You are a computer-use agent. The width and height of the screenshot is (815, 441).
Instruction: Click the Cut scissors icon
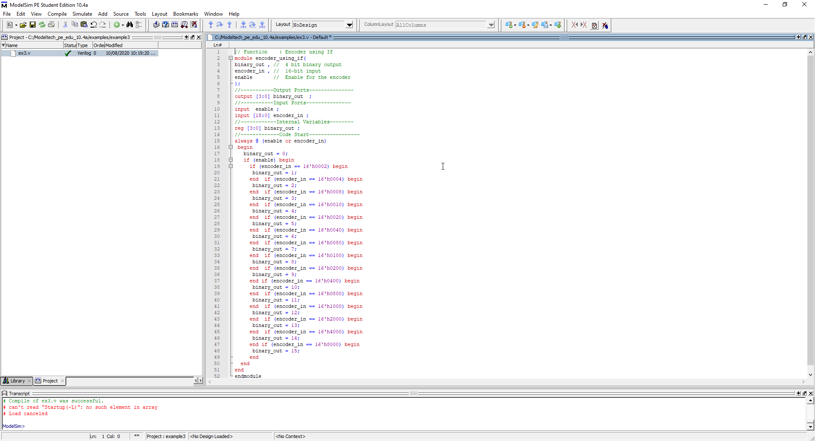pos(65,25)
